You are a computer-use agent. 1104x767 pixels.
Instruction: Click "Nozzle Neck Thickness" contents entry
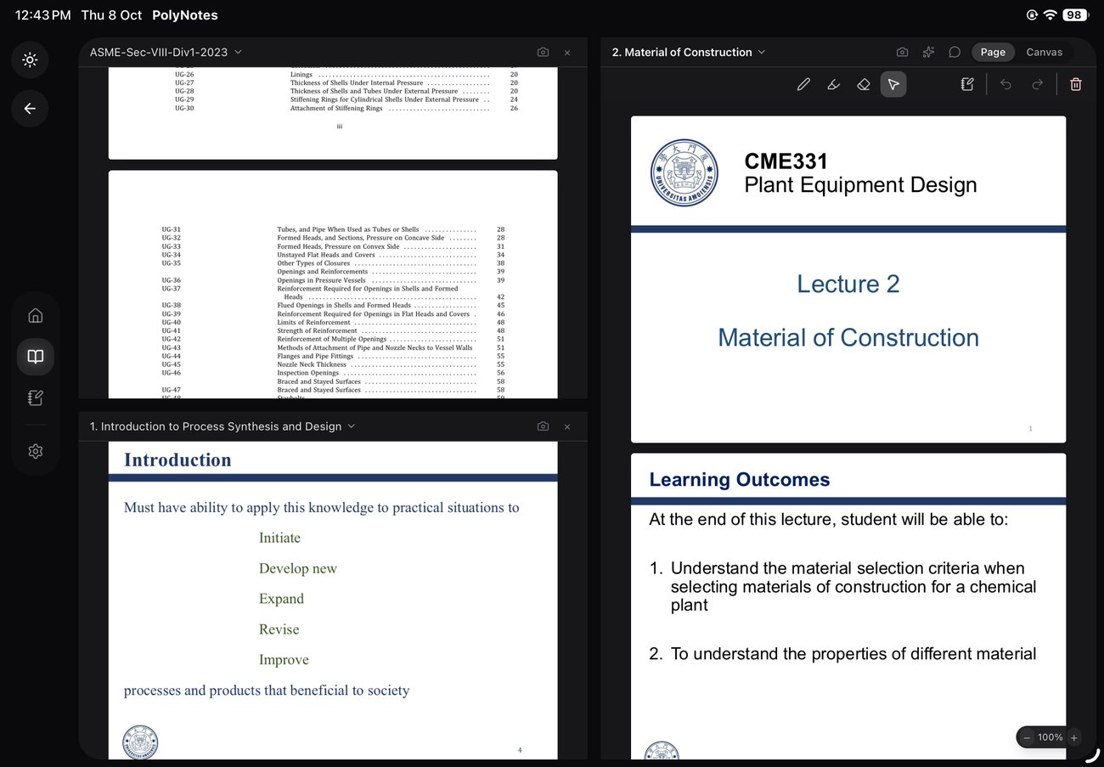pyautogui.click(x=312, y=364)
